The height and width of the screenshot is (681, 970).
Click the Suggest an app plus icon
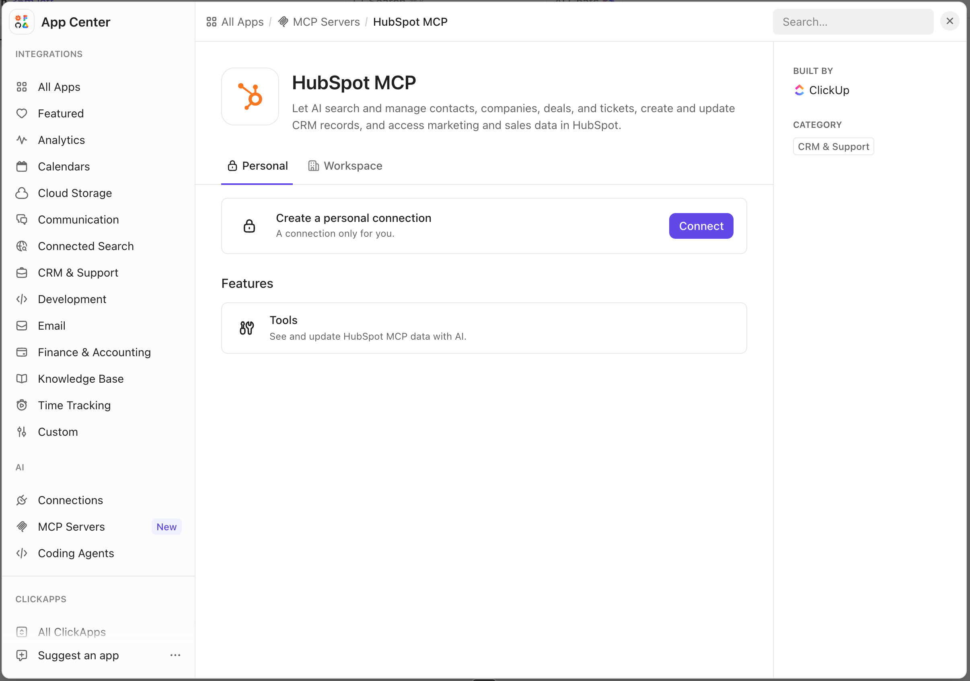click(22, 655)
